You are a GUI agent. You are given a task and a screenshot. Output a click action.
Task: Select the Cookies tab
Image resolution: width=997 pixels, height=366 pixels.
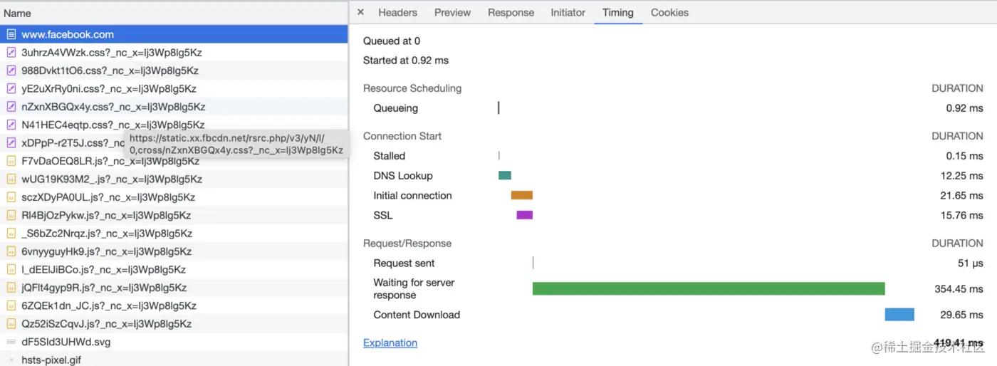(669, 12)
